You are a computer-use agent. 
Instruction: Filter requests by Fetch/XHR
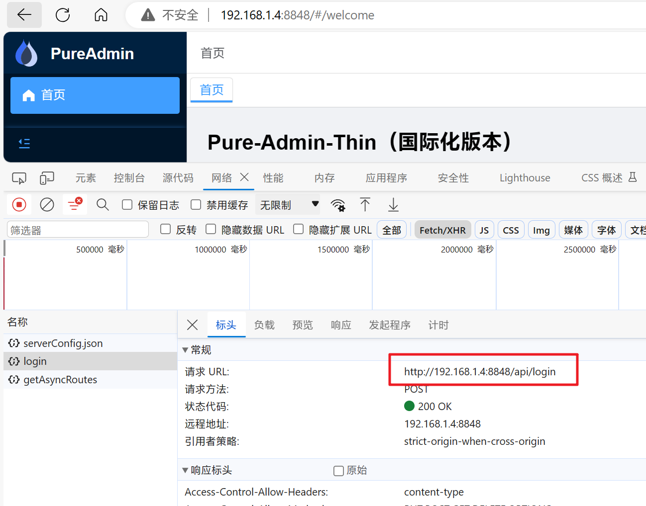coord(442,230)
